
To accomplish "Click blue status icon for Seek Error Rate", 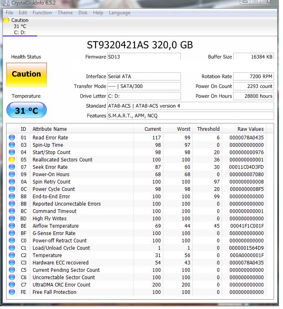I will point(12,167).
